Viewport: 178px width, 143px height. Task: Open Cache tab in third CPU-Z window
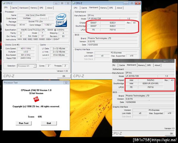122,65
